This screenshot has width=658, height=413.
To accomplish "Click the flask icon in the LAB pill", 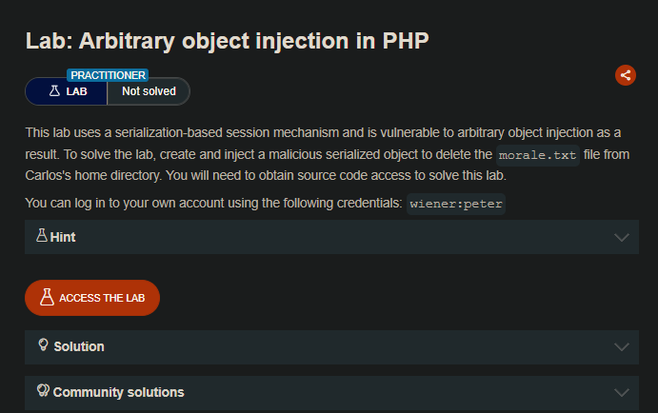I will click(55, 91).
